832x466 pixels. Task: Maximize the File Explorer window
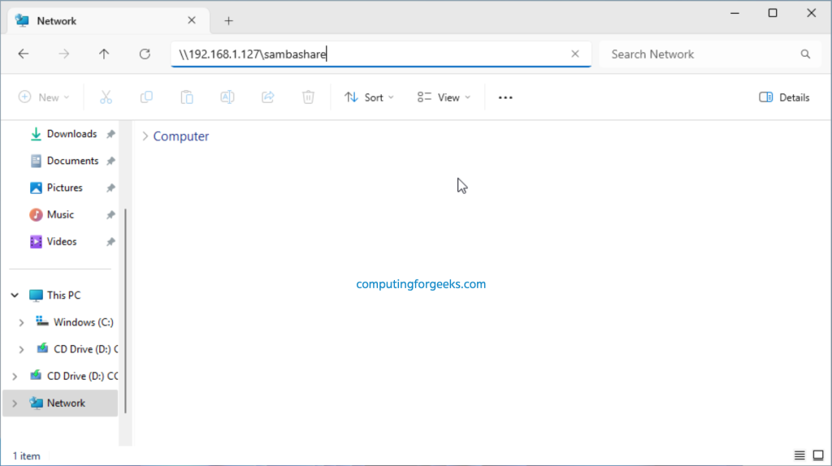click(773, 13)
